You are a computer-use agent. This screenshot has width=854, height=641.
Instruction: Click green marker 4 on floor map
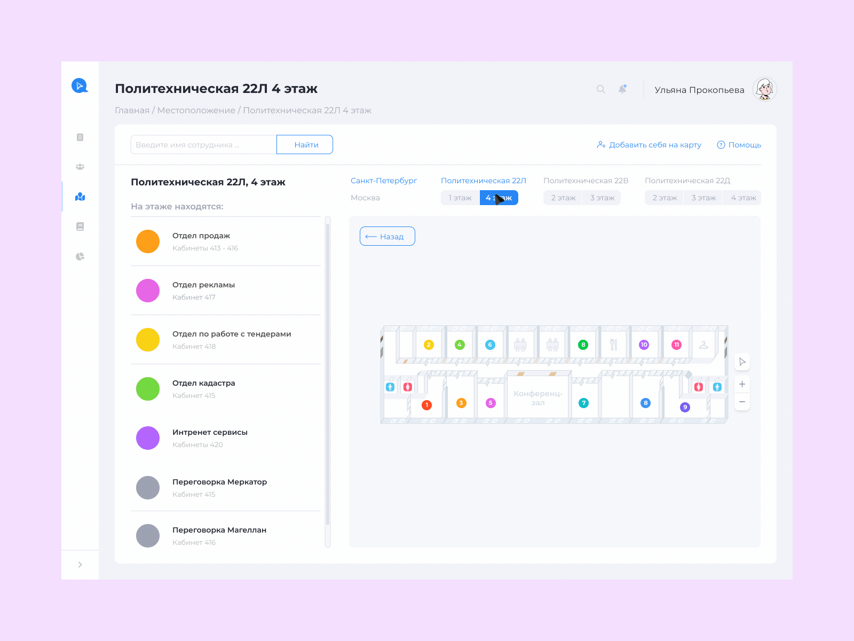click(460, 345)
